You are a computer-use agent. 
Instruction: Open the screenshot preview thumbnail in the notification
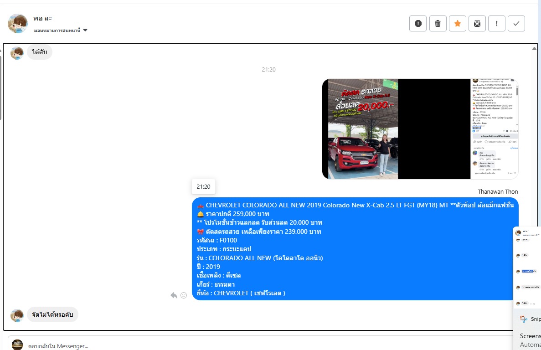coord(527,268)
